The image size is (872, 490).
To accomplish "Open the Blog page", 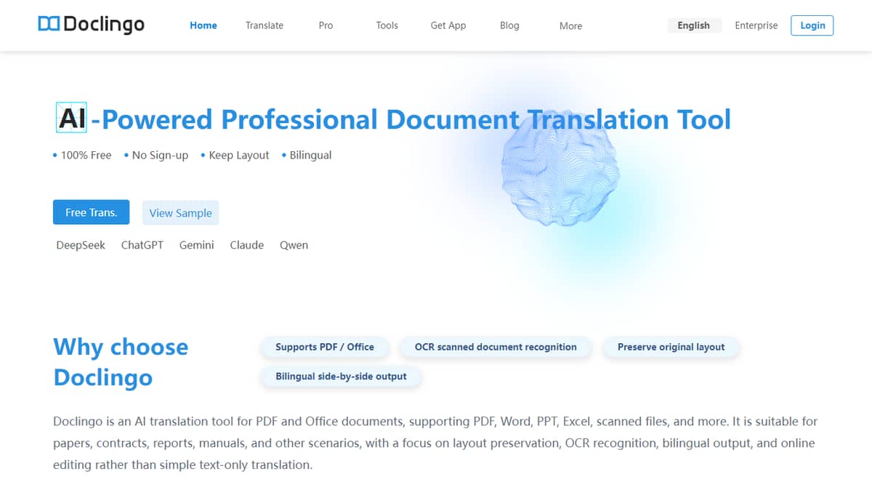I will (509, 25).
